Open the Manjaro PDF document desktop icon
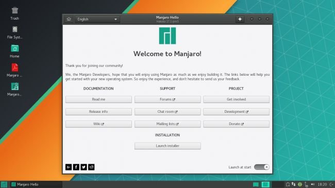 pos(15,70)
